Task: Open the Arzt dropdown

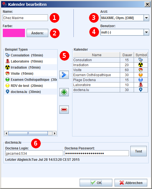Action: coord(146,18)
